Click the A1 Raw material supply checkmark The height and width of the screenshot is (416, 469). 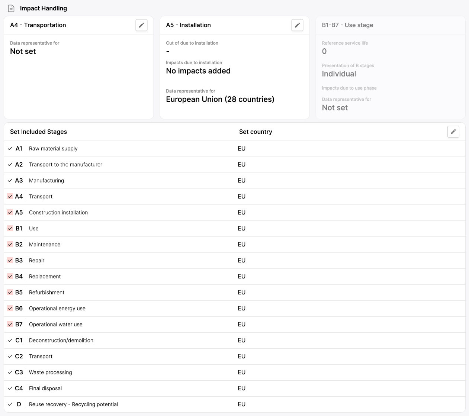(x=10, y=148)
